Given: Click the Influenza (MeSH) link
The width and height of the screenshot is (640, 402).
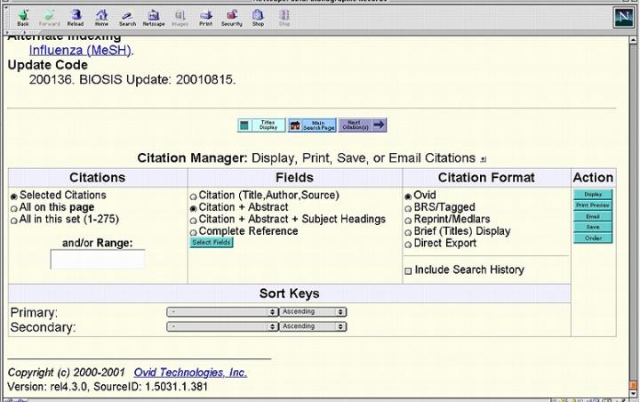Looking at the screenshot, I should click(x=80, y=51).
